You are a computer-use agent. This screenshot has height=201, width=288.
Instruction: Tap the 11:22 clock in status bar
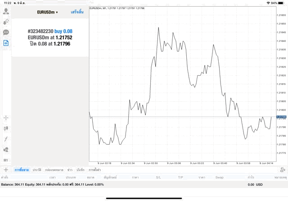[x=8, y=3]
